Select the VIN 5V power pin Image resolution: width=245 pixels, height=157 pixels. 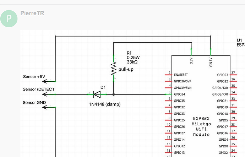coord(211,52)
